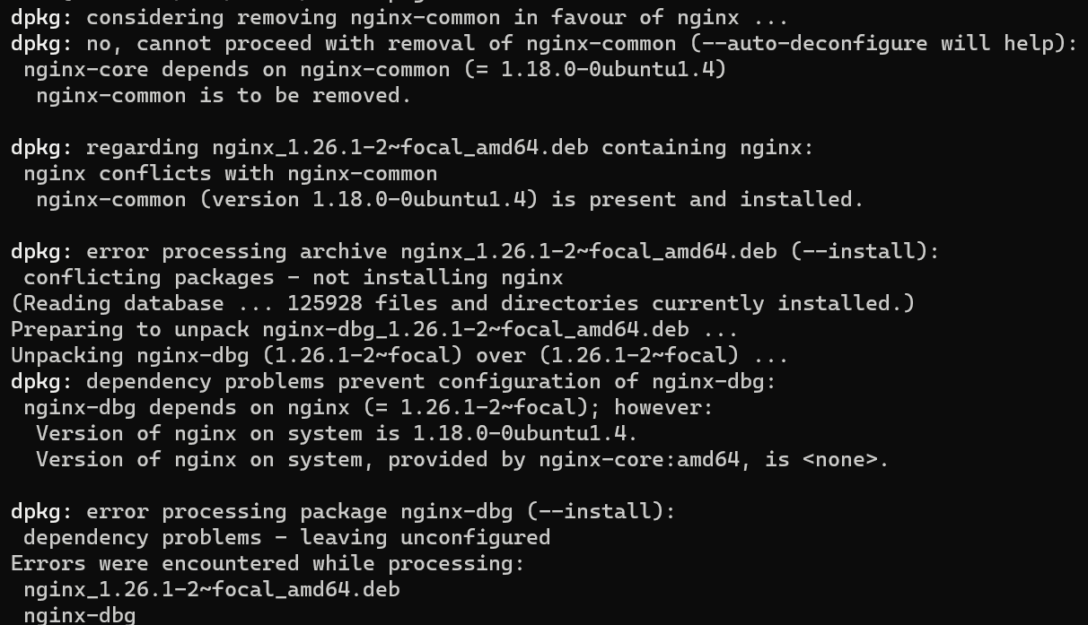This screenshot has width=1088, height=625.
Task: Click the 'nginx conflicts with nginx-common' line
Action: tap(231, 173)
